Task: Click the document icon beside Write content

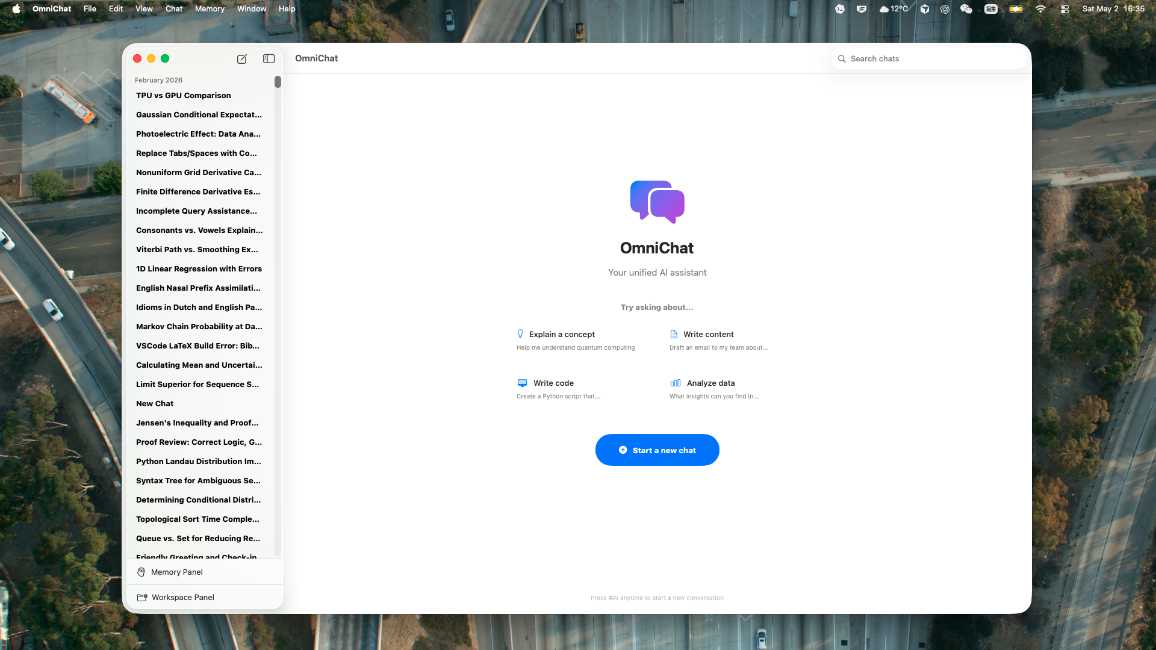Action: [x=674, y=334]
